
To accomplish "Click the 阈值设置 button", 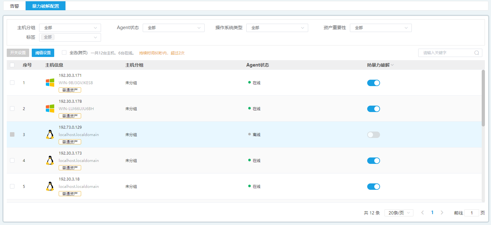I will pos(43,53).
